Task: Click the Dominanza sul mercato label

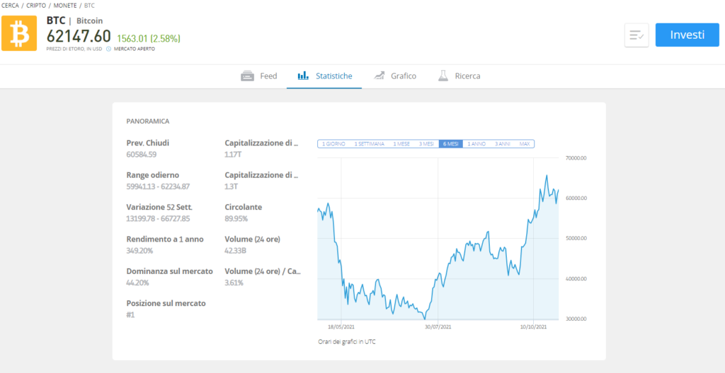Action: tap(169, 271)
